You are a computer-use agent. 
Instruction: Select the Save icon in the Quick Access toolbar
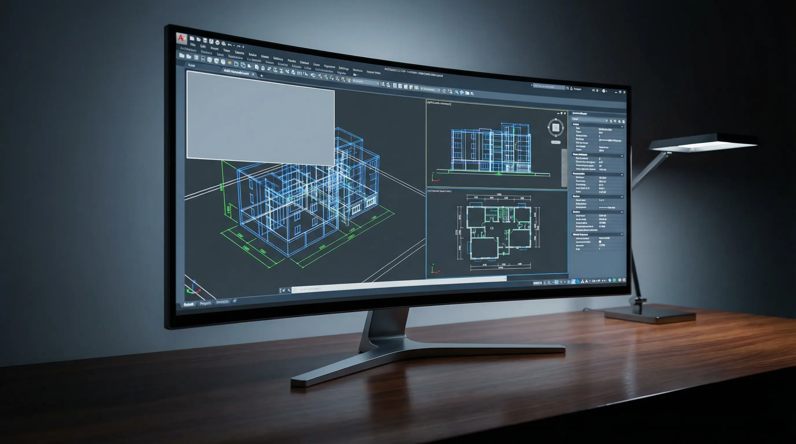point(206,40)
